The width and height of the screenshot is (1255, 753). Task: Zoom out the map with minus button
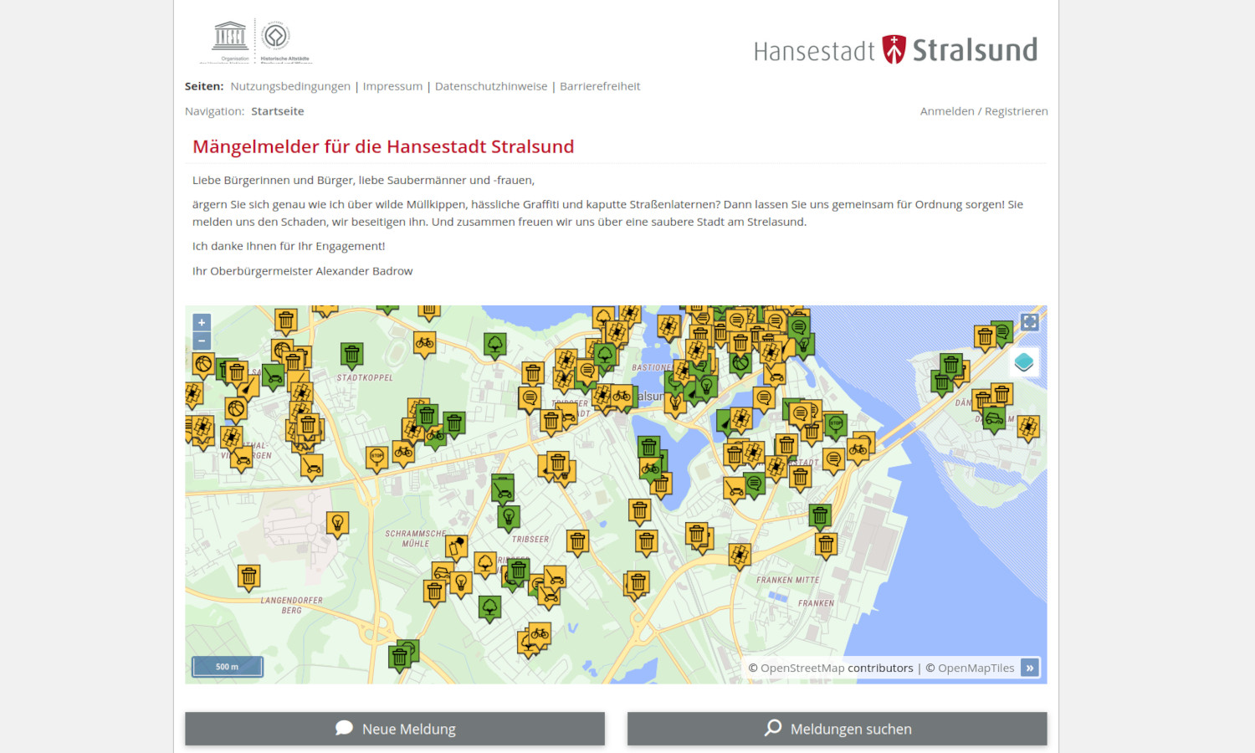tap(202, 341)
